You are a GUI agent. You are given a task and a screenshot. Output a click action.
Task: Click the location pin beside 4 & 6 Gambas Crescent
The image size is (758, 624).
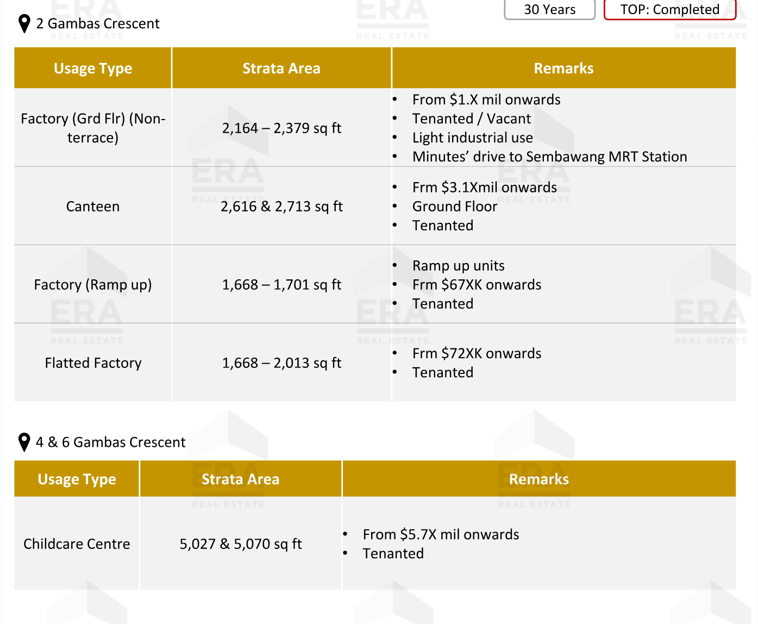(x=24, y=442)
